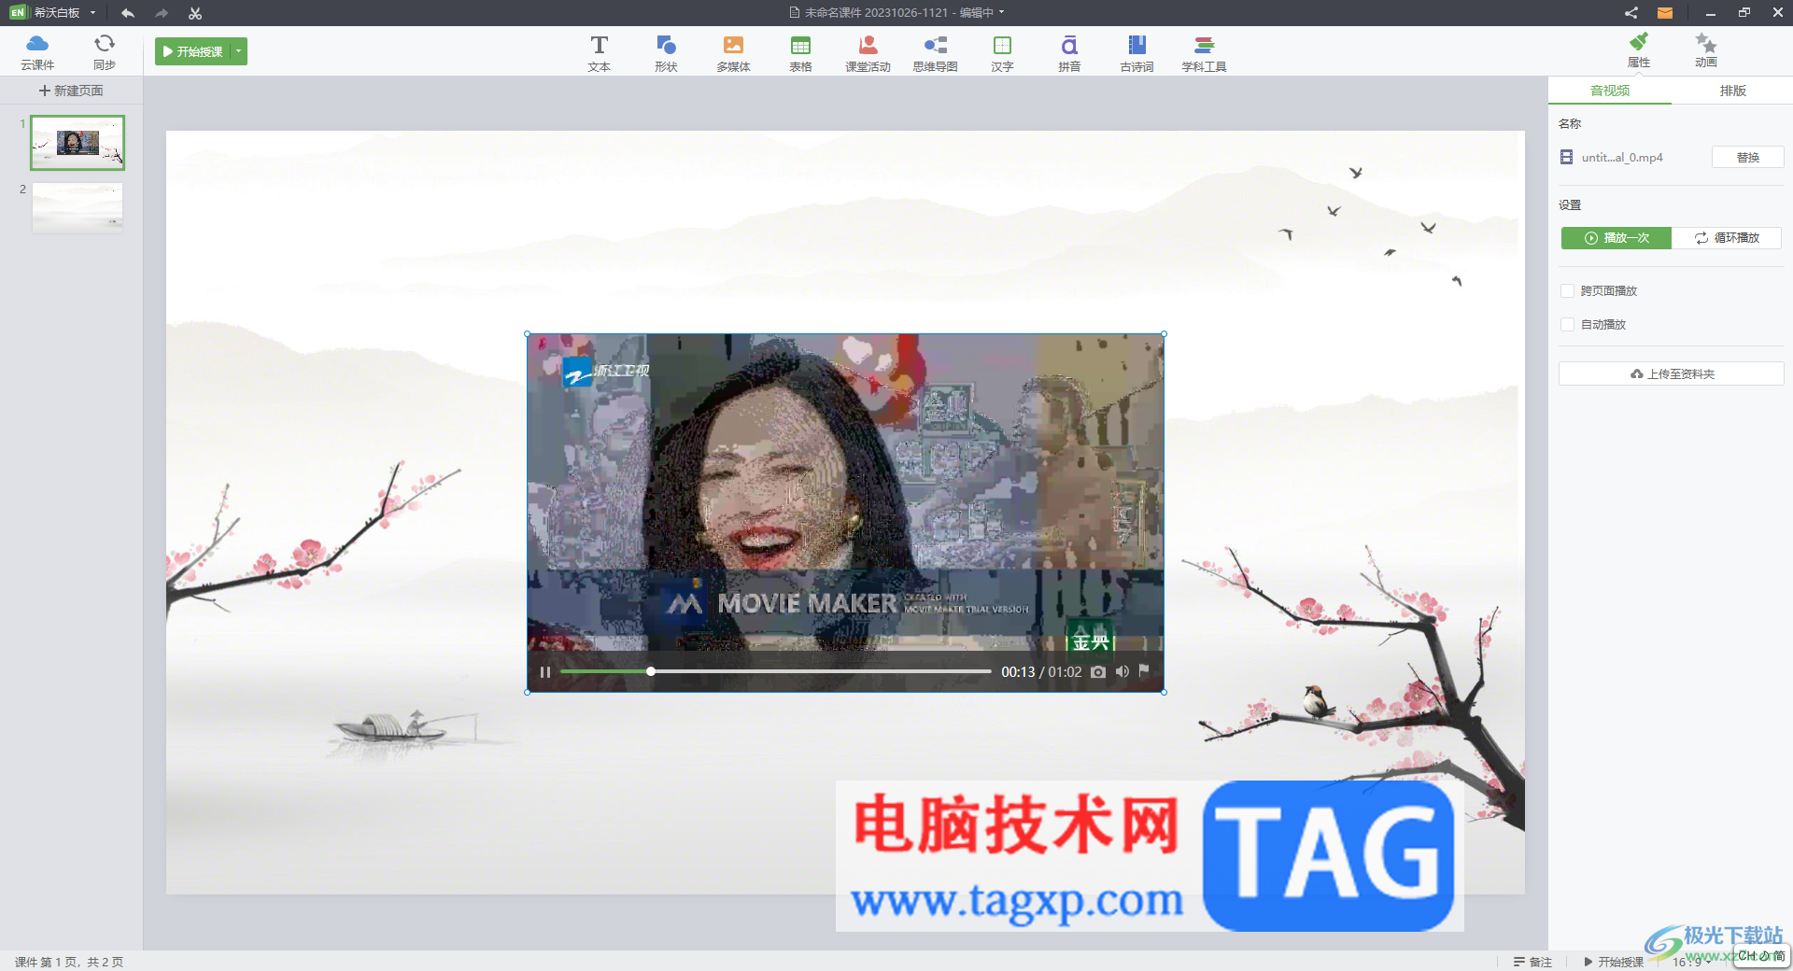This screenshot has height=971, width=1793.
Task: Open the 多媒体 multimedia tool
Action: pos(733,53)
